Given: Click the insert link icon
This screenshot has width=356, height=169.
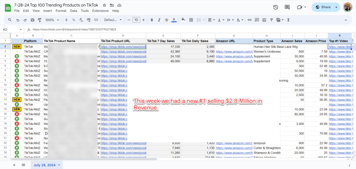Looking at the screenshot, I should (x=249, y=20).
